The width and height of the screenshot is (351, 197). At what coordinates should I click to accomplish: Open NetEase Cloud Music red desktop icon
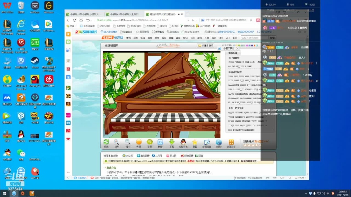pyautogui.click(x=49, y=79)
